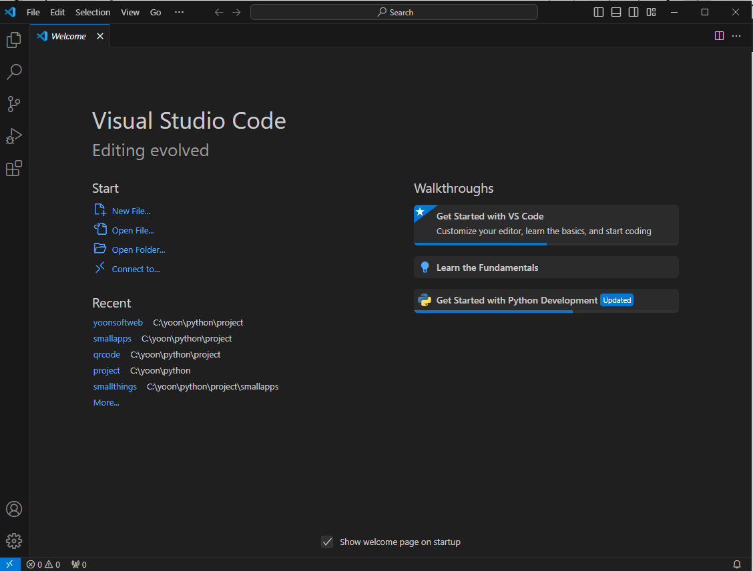753x571 pixels.
Task: Open the Explorer view in activity bar
Action: (14, 40)
